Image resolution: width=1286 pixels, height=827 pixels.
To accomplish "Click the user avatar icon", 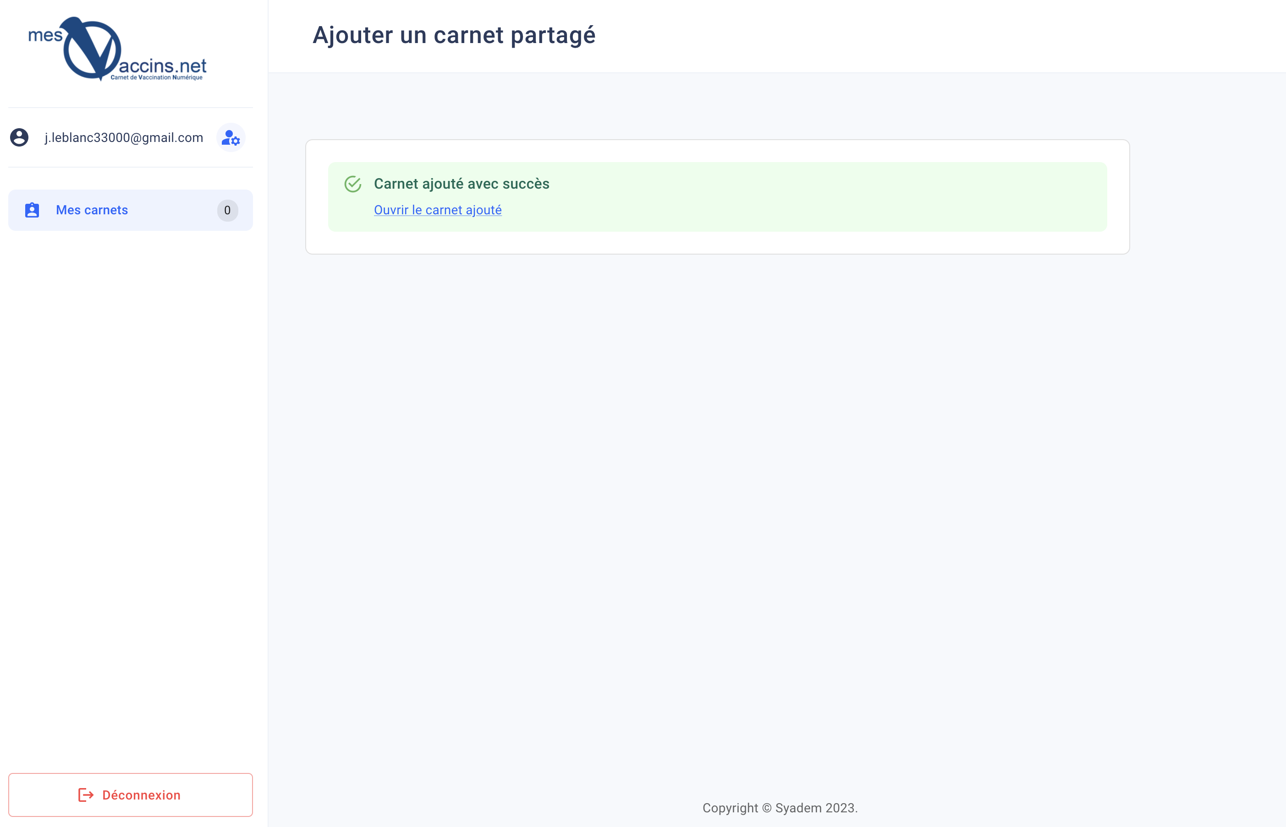I will [19, 137].
